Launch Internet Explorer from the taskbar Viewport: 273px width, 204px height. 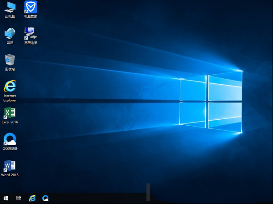pyautogui.click(x=32, y=198)
